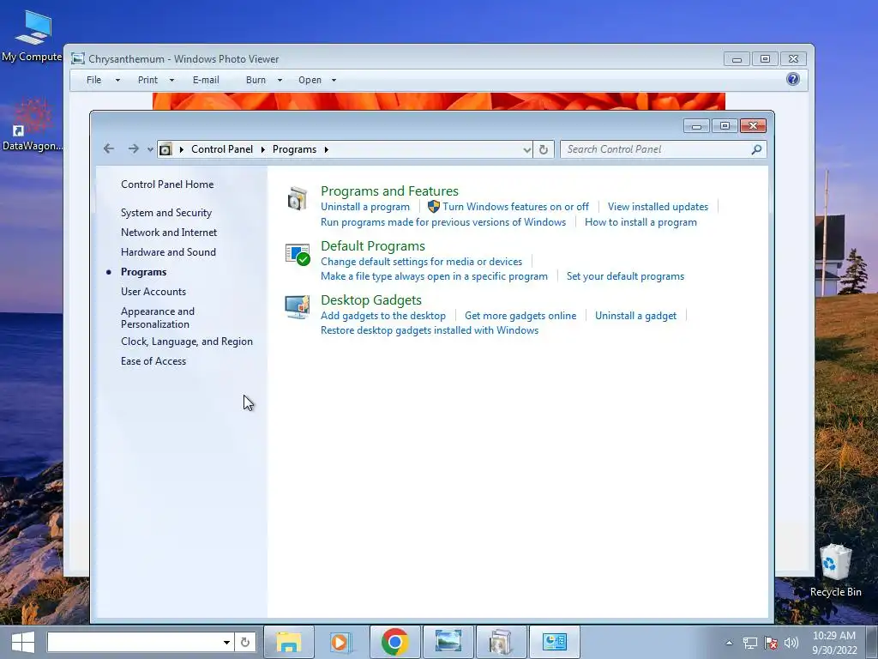Launch Windows Media Player from taskbar
Image resolution: width=878 pixels, height=659 pixels.
click(x=341, y=642)
